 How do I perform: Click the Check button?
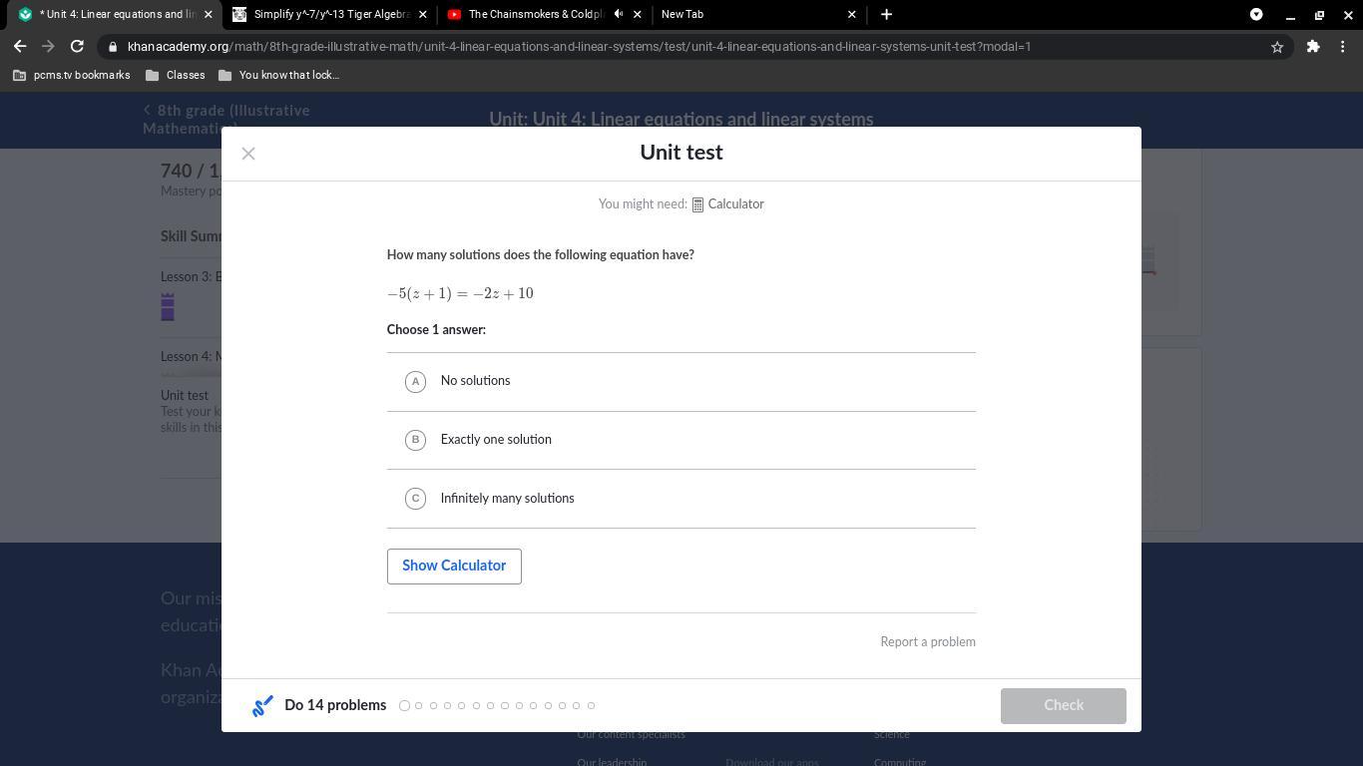click(x=1064, y=705)
